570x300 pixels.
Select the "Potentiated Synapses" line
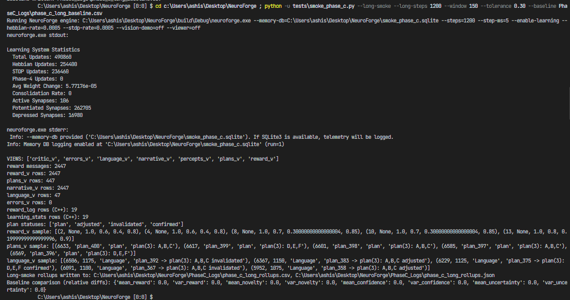click(x=52, y=108)
